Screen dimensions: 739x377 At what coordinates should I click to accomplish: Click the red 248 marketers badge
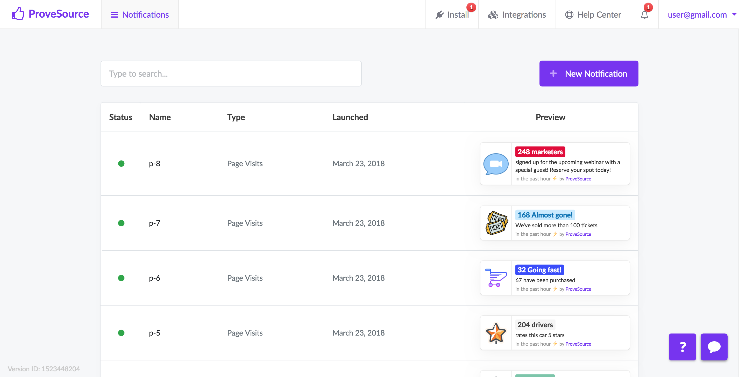[x=540, y=152]
